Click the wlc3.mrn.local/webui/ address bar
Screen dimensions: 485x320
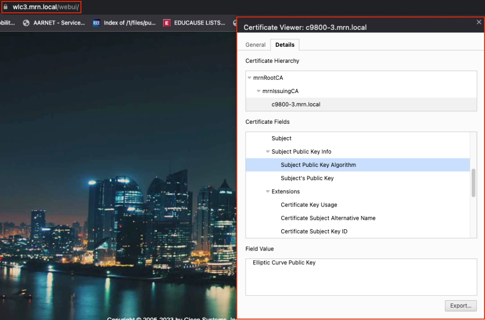tap(45, 7)
